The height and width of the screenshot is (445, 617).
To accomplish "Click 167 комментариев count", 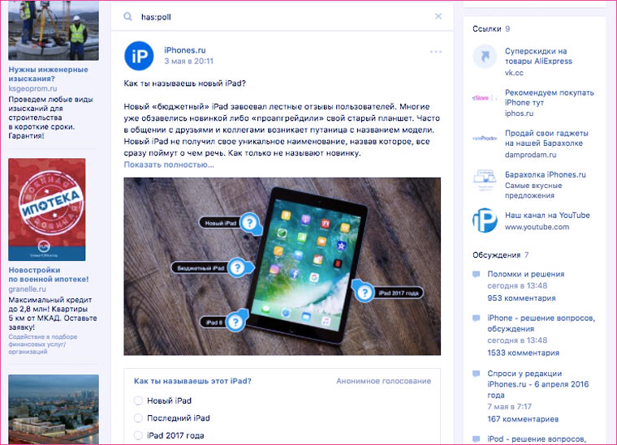I will [523, 419].
